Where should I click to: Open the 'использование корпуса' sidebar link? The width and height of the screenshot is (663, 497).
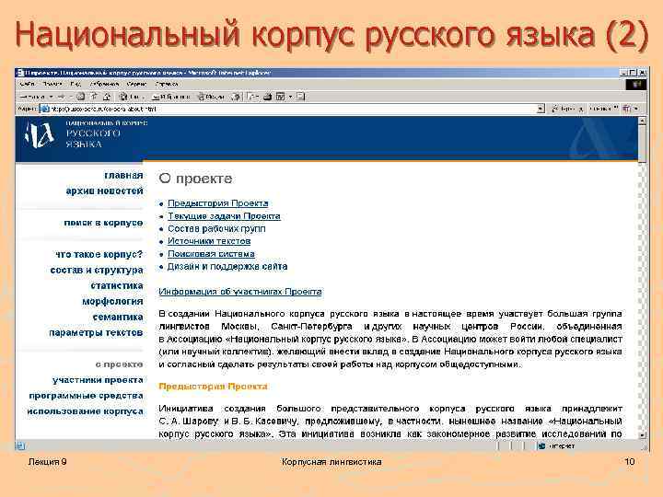[85, 411]
